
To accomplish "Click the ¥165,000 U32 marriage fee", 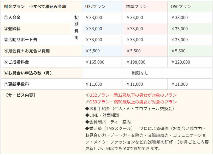I will click(x=95, y=62).
